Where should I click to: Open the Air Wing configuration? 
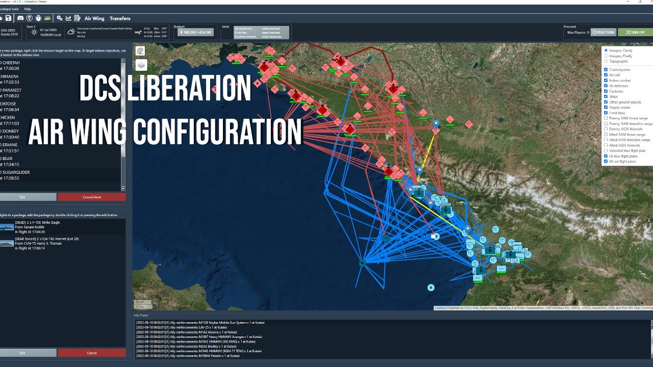(94, 18)
